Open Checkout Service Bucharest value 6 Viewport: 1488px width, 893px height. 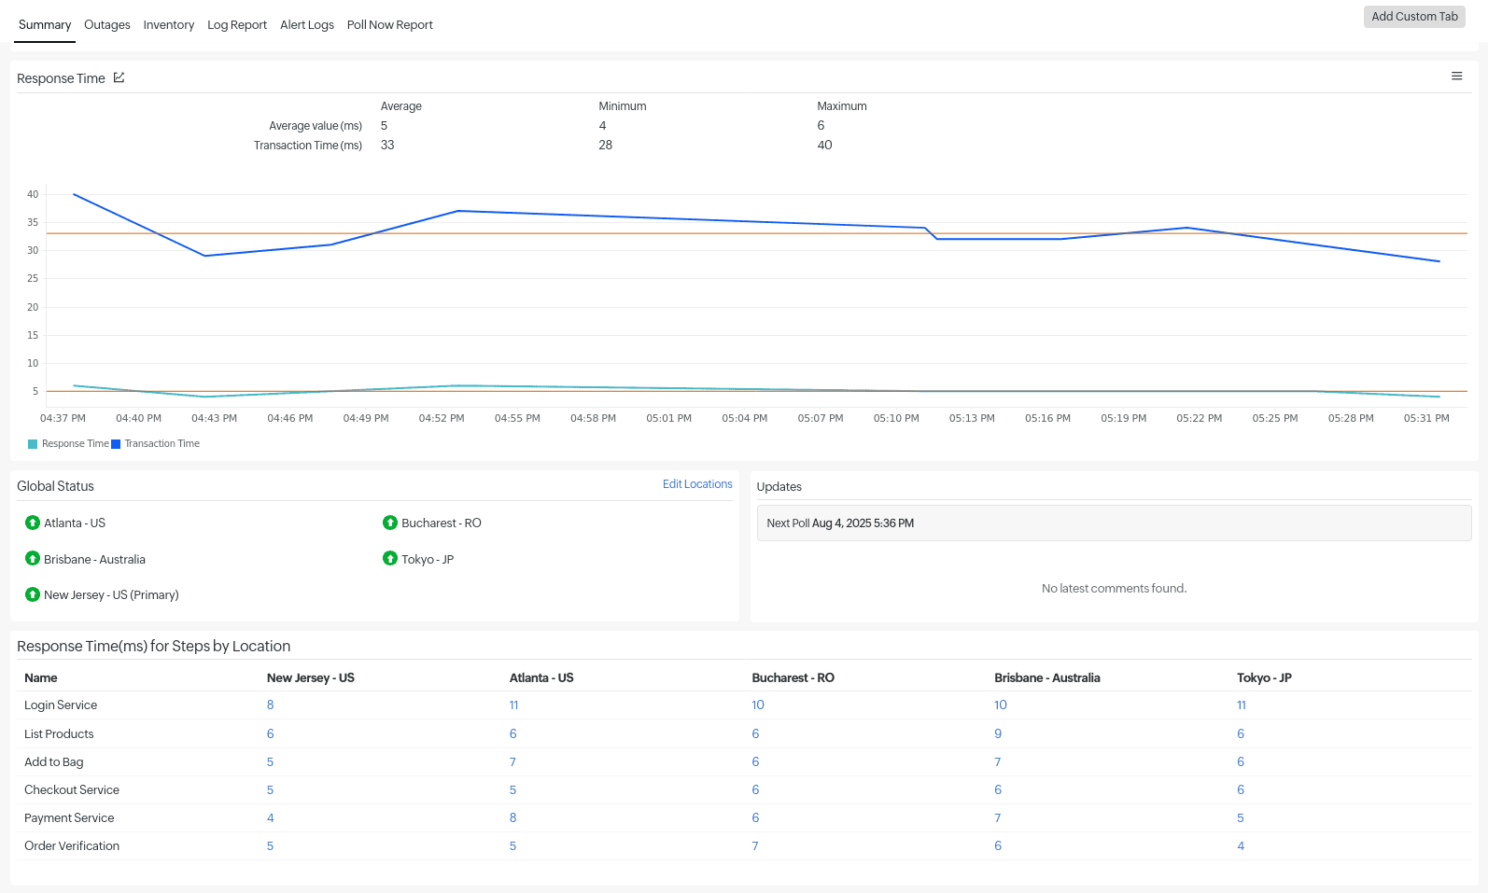click(755, 789)
